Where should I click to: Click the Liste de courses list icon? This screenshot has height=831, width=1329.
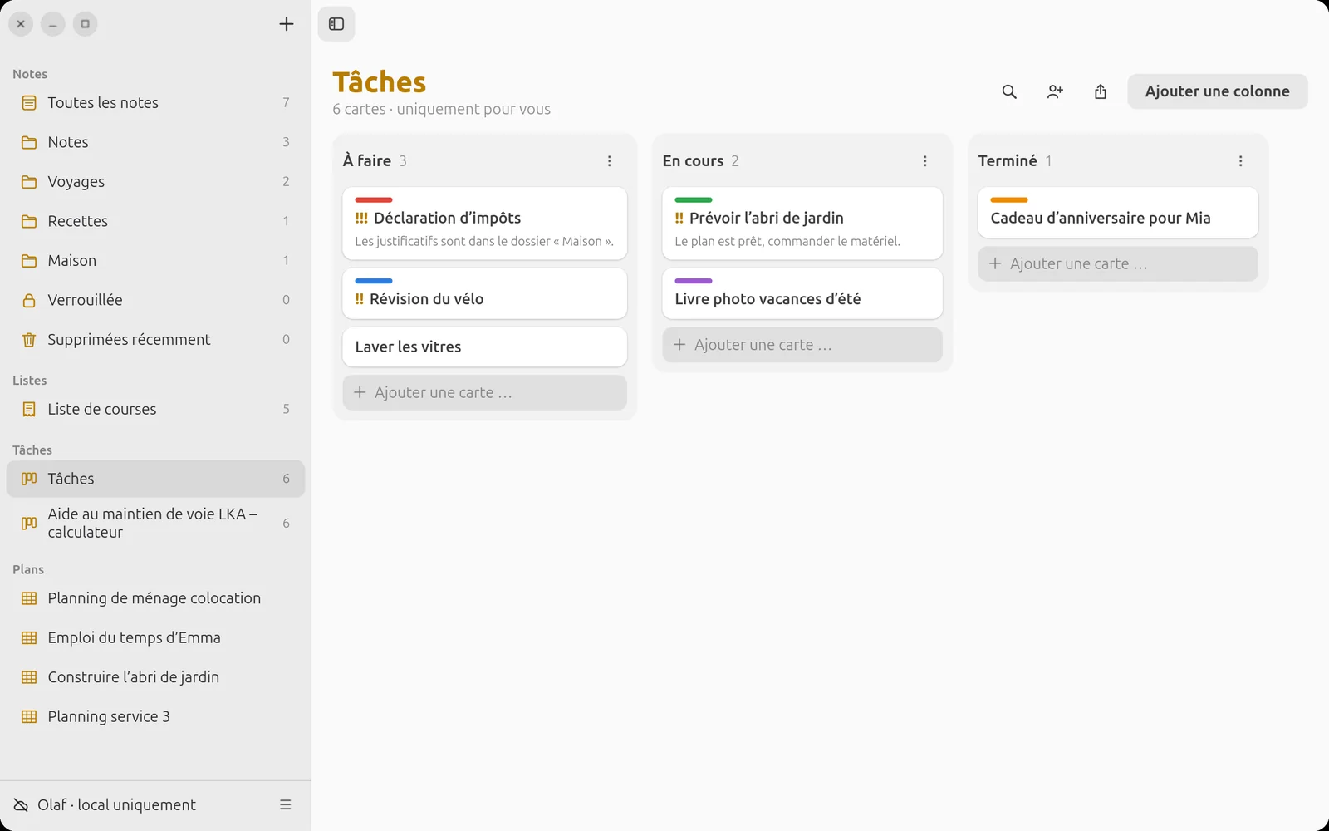[29, 409]
